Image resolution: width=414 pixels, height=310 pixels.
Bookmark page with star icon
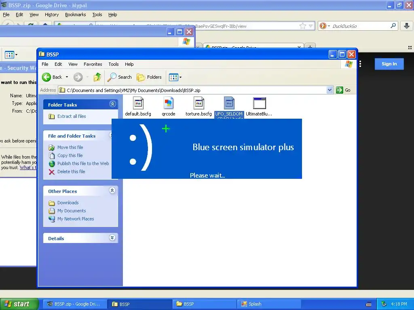click(302, 26)
